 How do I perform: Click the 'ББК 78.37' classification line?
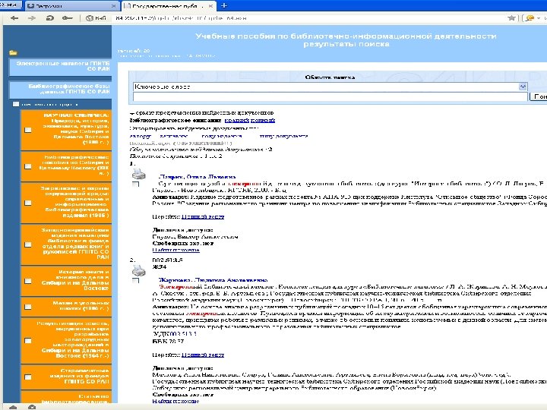[168, 341]
